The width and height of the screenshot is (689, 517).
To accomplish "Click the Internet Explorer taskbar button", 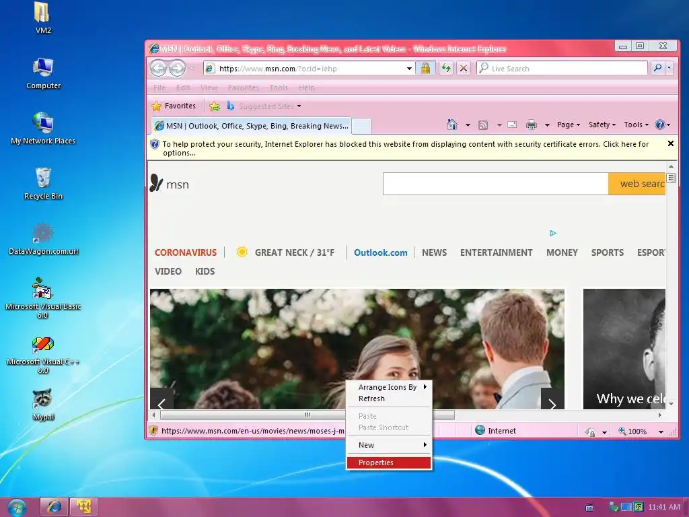I will click(54, 507).
